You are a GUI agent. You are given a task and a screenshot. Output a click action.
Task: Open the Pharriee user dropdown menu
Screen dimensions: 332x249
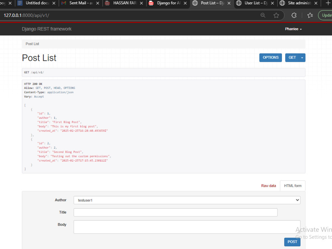tap(293, 29)
